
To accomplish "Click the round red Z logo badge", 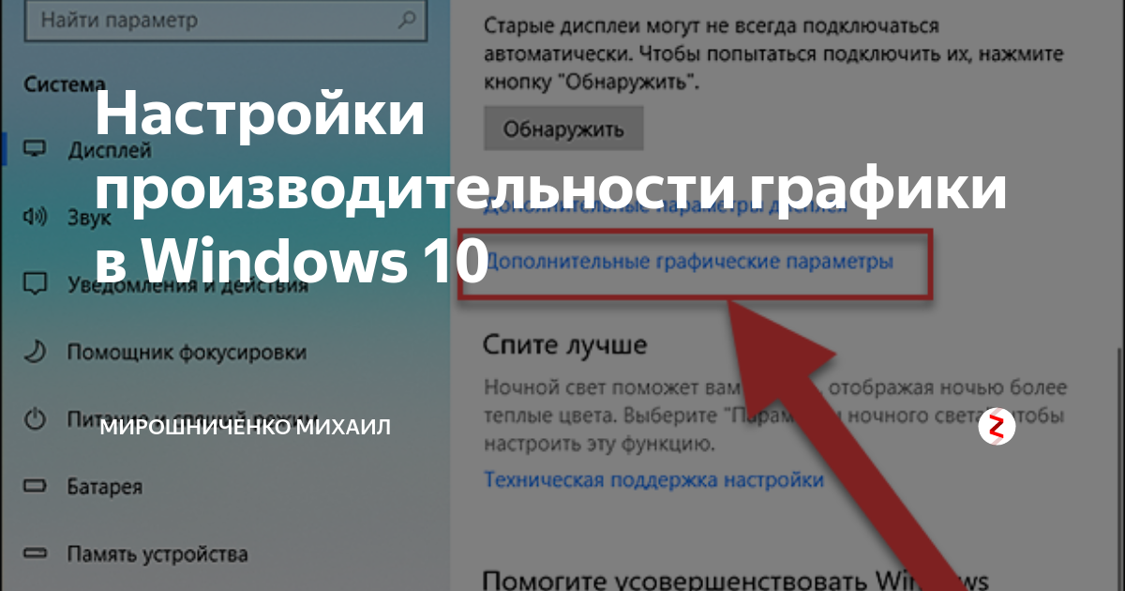I will coord(997,427).
